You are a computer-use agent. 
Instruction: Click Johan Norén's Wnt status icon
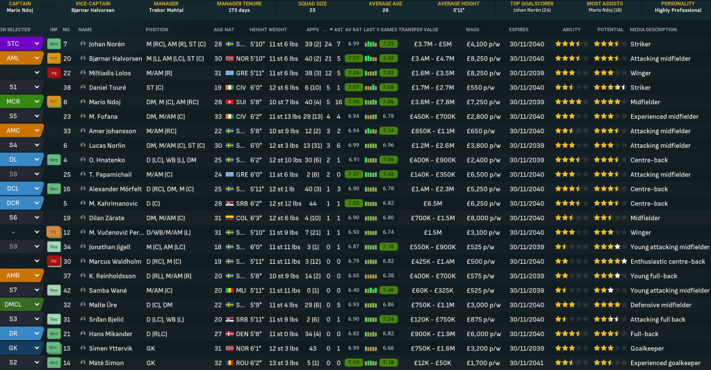tap(54, 44)
